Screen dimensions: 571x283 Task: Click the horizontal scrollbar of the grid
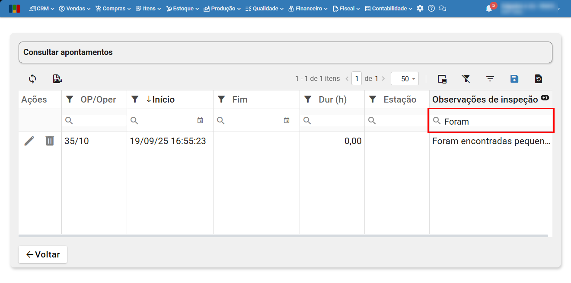283,236
